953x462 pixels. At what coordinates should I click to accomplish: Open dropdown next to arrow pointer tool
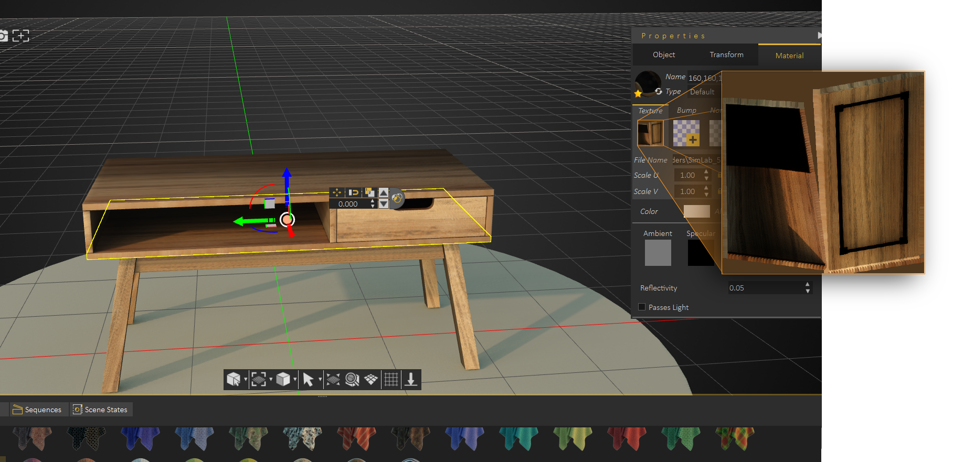(x=320, y=379)
